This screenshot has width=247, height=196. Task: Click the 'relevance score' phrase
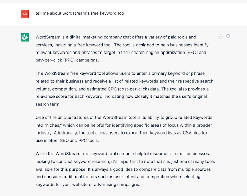click(x=51, y=97)
